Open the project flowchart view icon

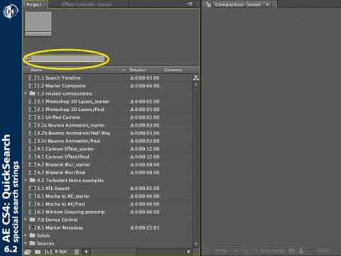coord(196,78)
